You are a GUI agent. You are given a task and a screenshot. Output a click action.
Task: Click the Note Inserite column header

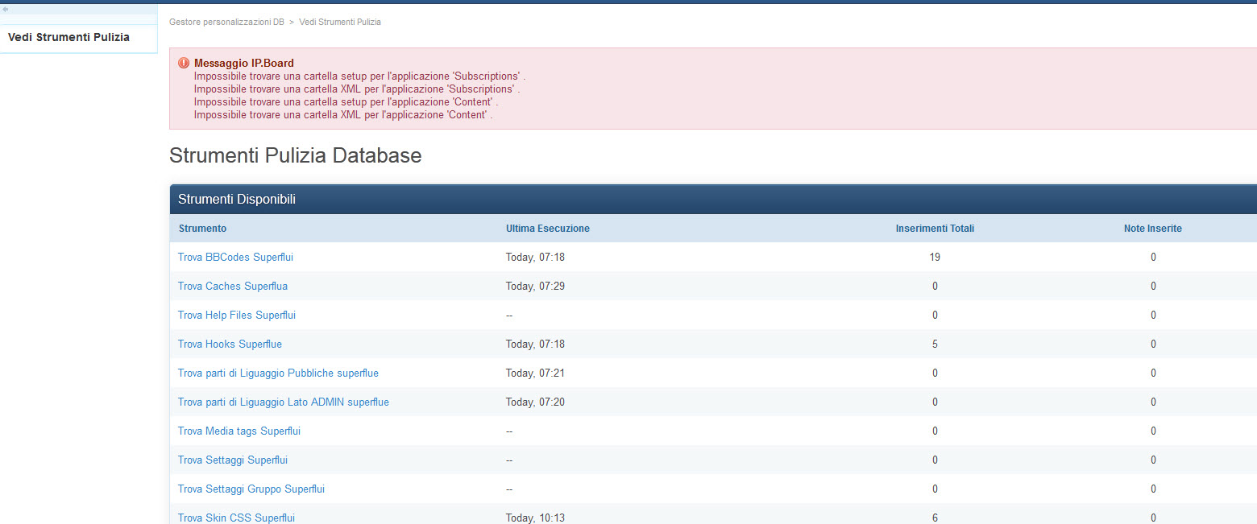(1152, 229)
